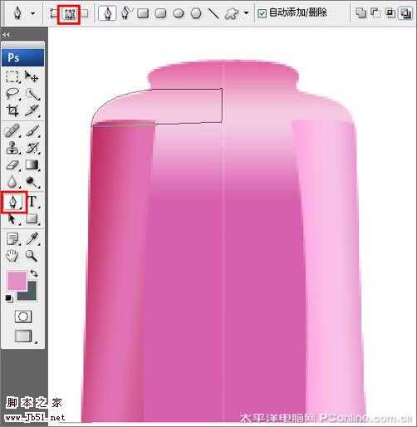
Task: Set Subtract from path area mode
Action: (x=375, y=12)
